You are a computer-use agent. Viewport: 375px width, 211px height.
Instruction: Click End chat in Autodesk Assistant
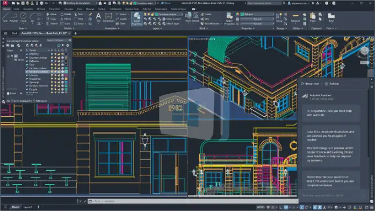tap(332, 84)
